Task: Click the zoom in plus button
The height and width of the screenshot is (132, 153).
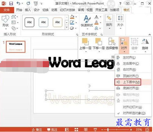Action: (x=131, y=130)
